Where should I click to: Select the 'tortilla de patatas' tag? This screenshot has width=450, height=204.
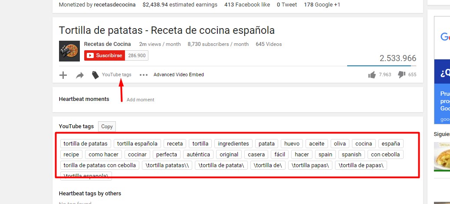tap(85, 143)
